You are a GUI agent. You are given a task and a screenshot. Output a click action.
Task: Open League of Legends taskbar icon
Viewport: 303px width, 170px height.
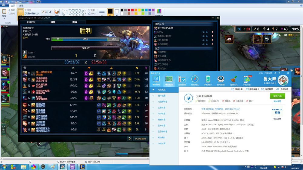pos(82,167)
